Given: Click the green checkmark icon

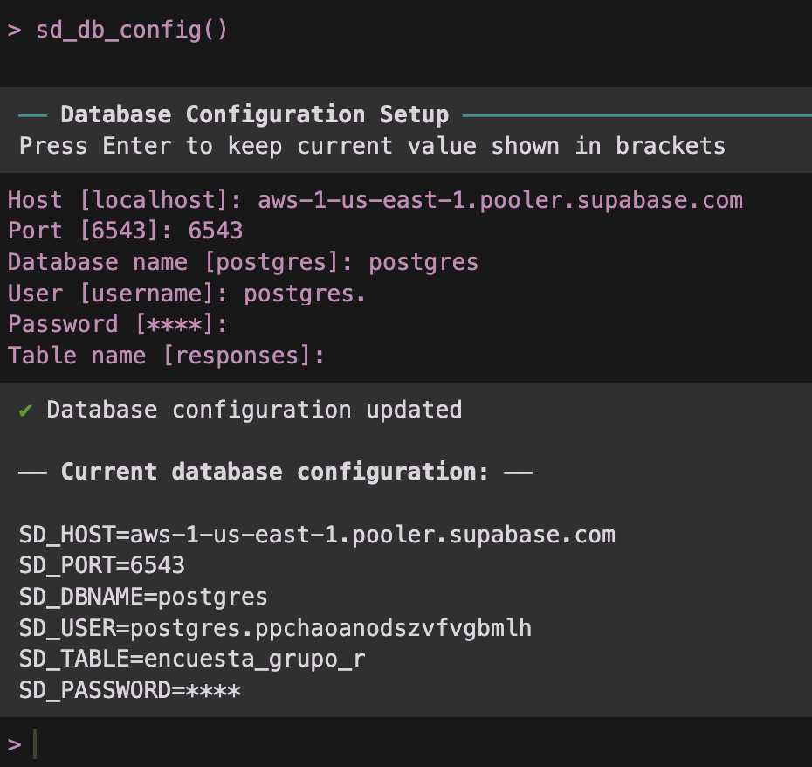Looking at the screenshot, I should (25, 410).
